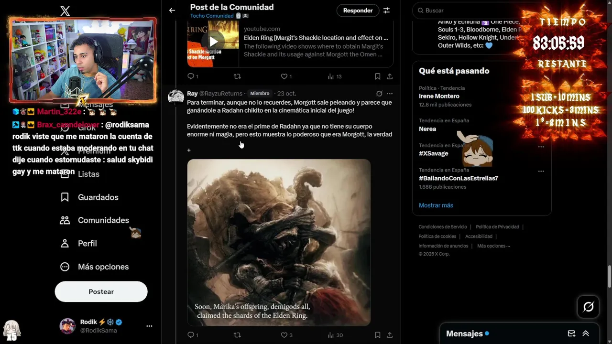The height and width of the screenshot is (344, 612).
Task: Open Accesibilidad footer link
Action: point(479,236)
